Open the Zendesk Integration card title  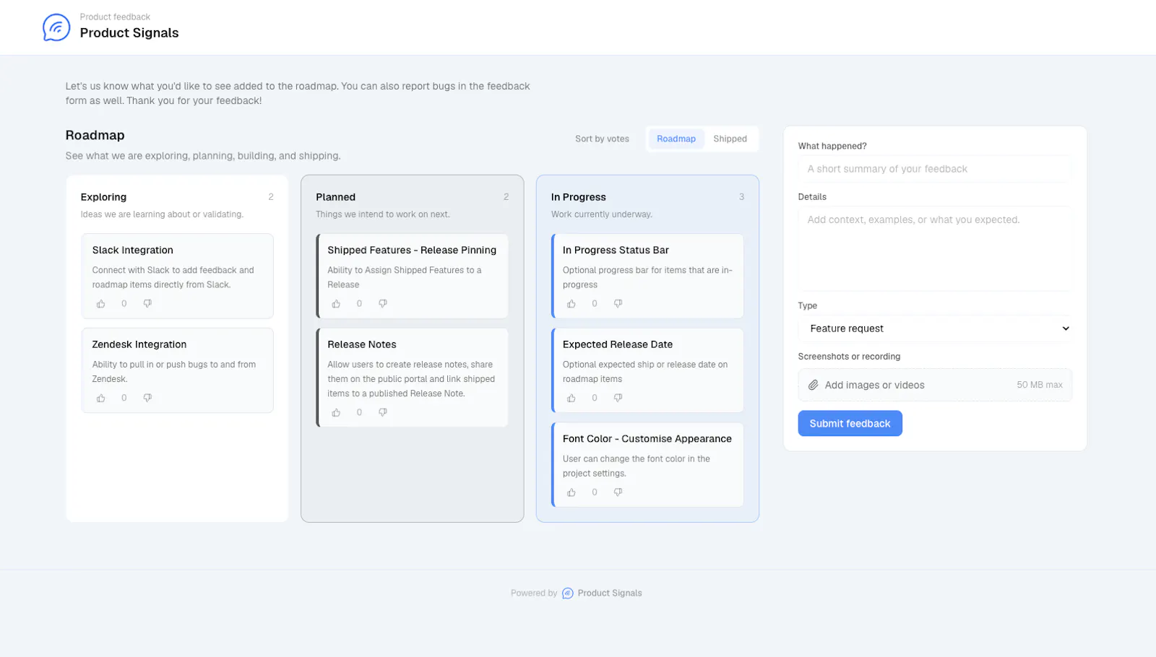(139, 345)
